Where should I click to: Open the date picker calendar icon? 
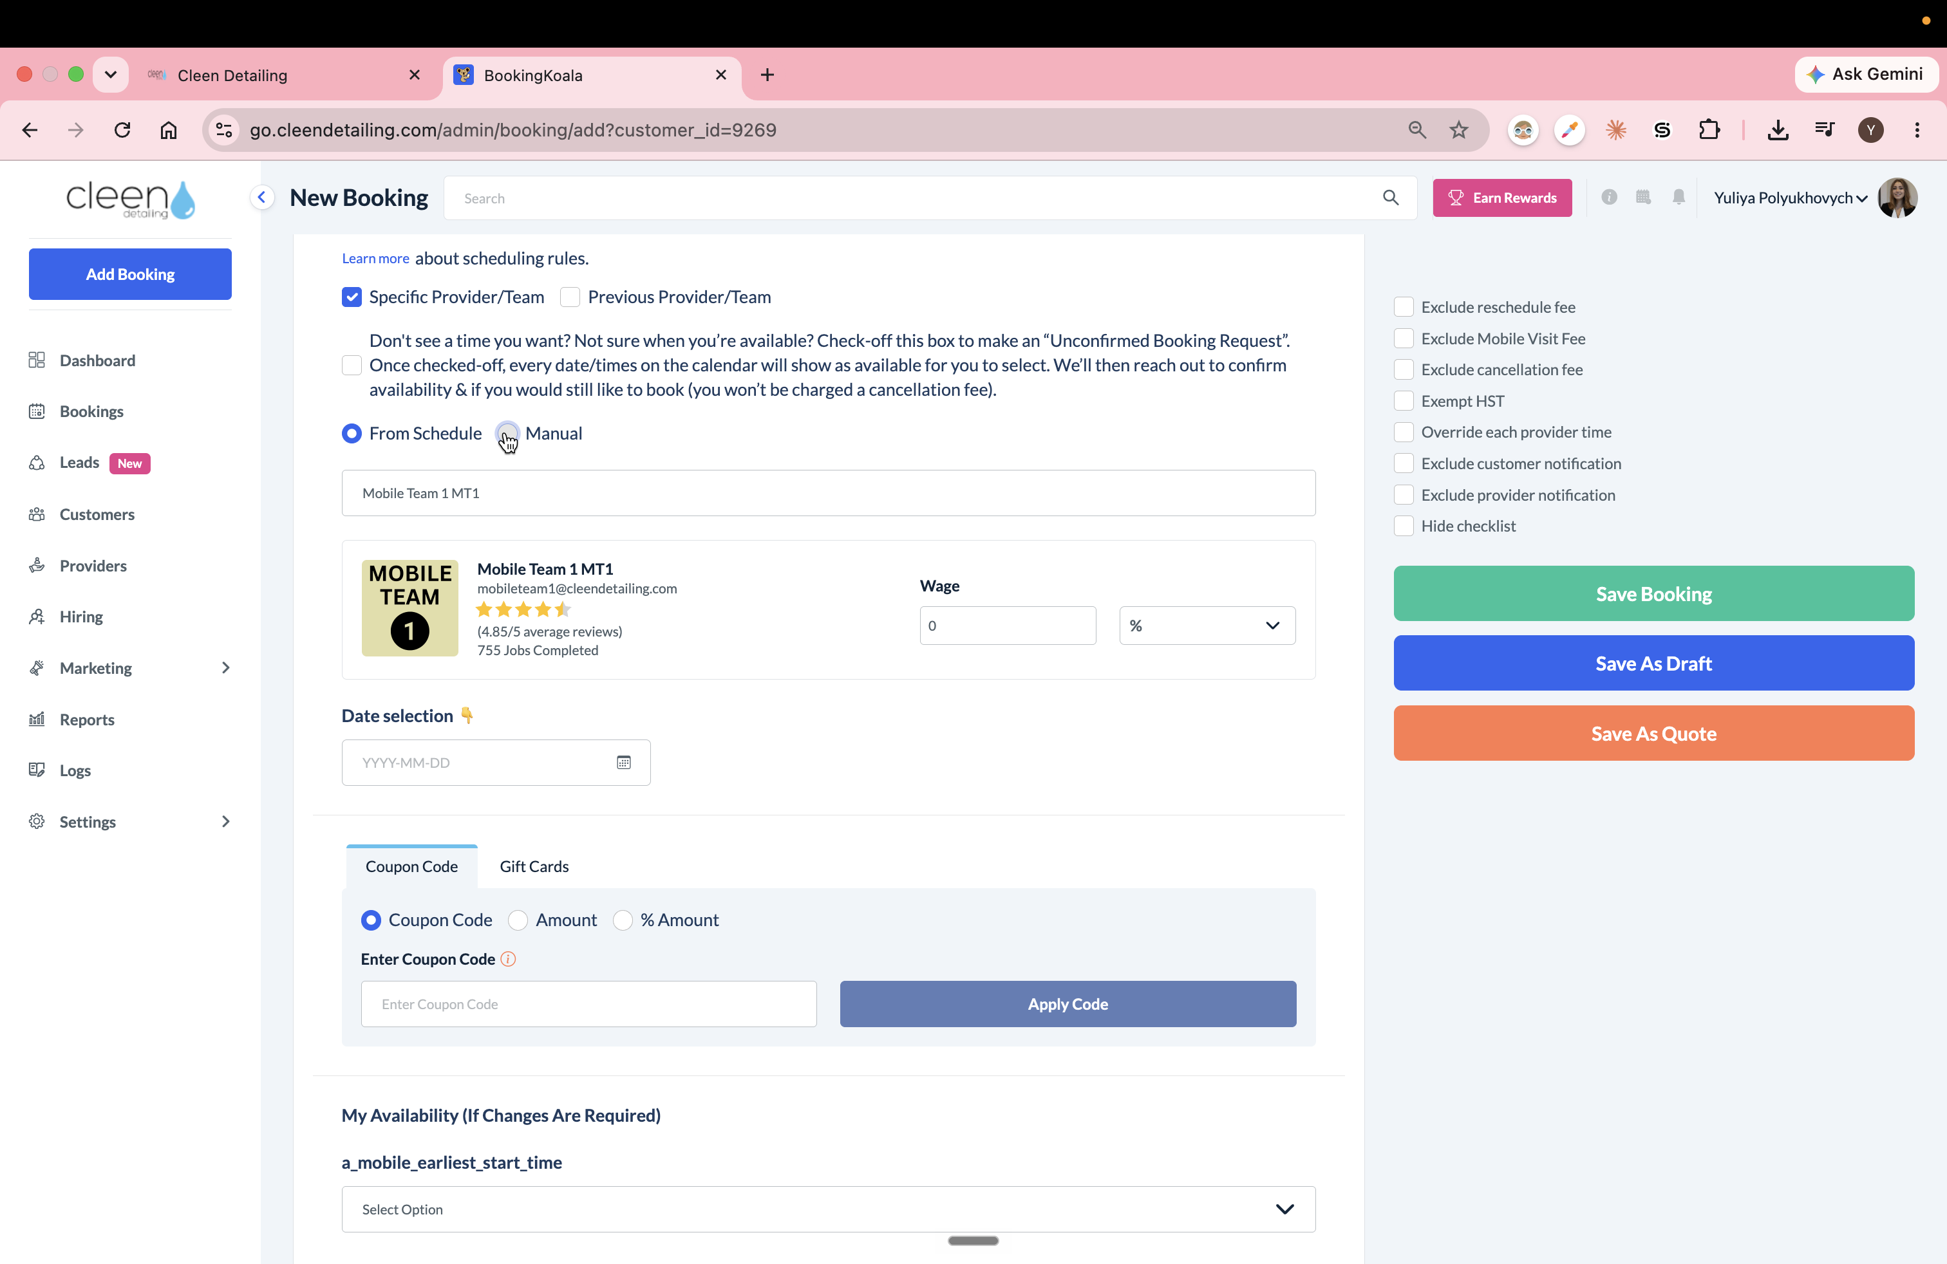point(623,762)
